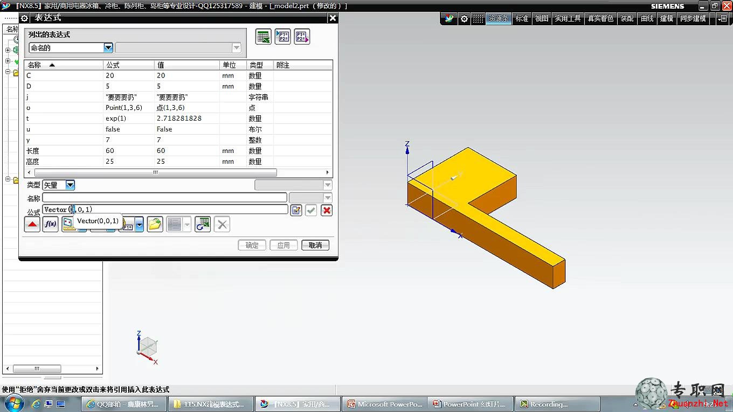Select the 装配 toolbar tab
The height and width of the screenshot is (412, 733).
click(x=627, y=18)
